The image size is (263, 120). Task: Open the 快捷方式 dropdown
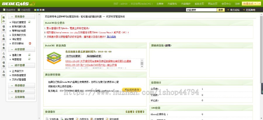[x=250, y=4]
